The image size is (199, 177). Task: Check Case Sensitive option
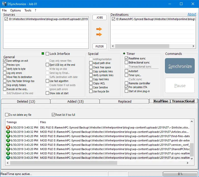pos(91,87)
